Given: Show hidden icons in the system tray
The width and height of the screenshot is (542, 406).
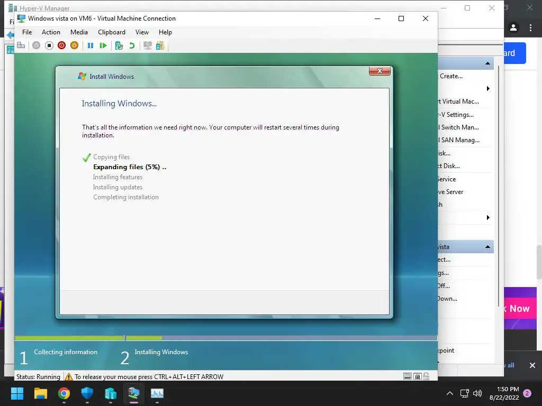Looking at the screenshot, I should point(450,393).
